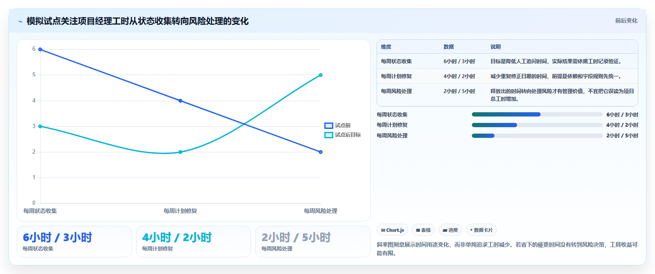Click 6小时 / 3小时 value after progress bar
The height and width of the screenshot is (274, 655).
tap(622, 115)
